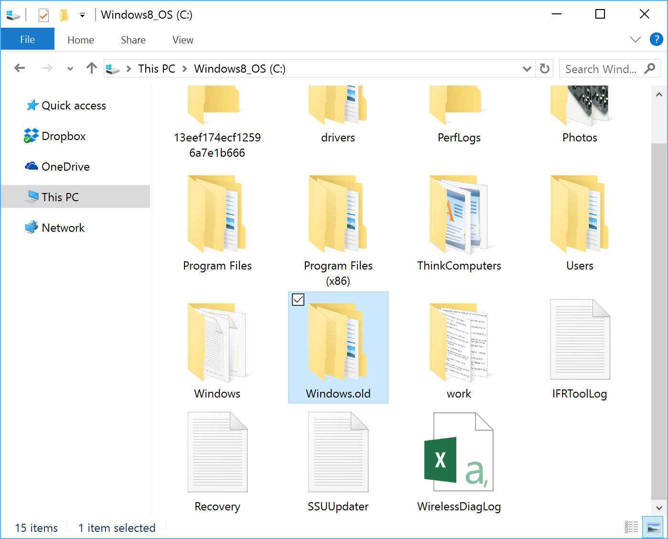The height and width of the screenshot is (539, 668).
Task: Switch to Large icons view in status bar
Action: (x=653, y=527)
